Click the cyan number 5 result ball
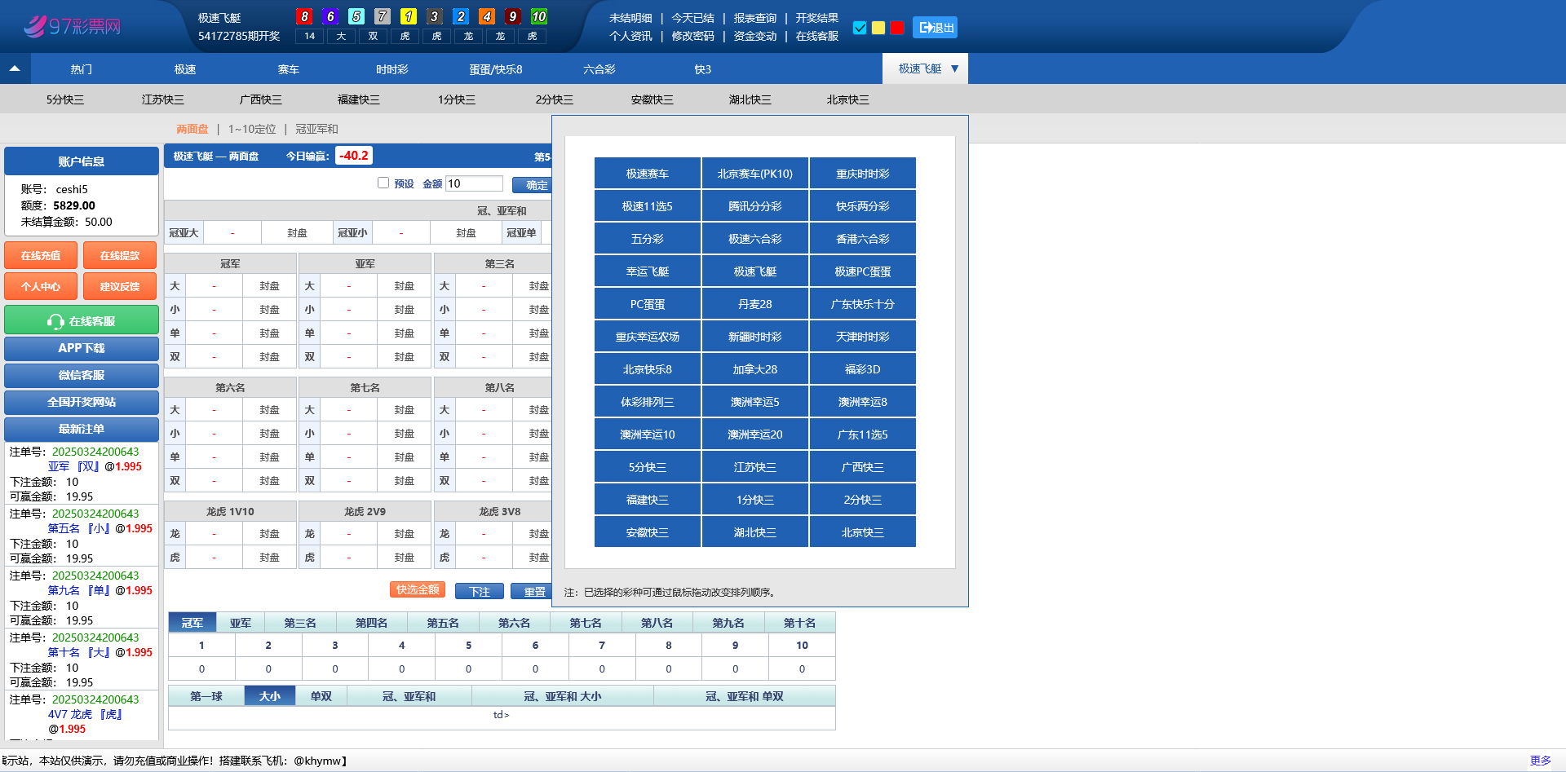 [x=356, y=16]
